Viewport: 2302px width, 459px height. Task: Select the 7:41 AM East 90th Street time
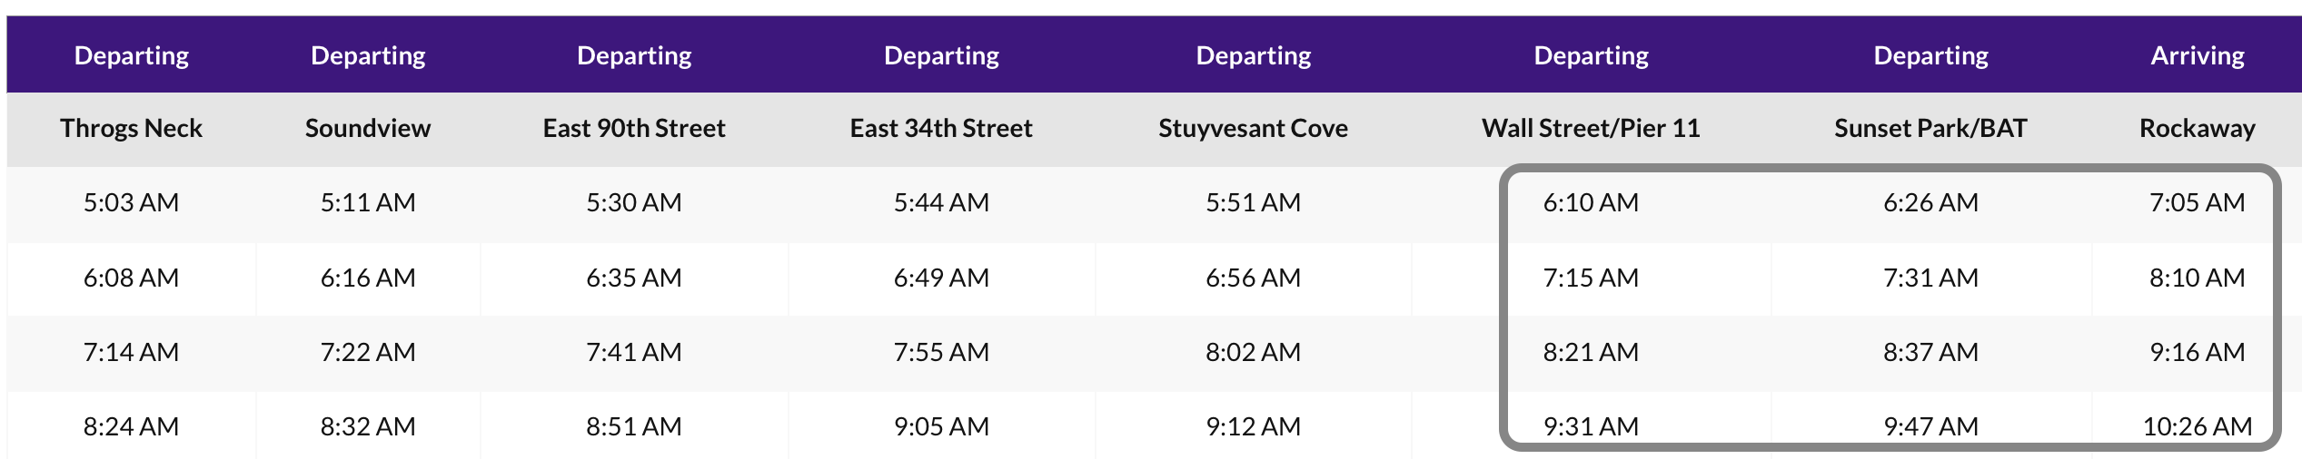(x=634, y=352)
